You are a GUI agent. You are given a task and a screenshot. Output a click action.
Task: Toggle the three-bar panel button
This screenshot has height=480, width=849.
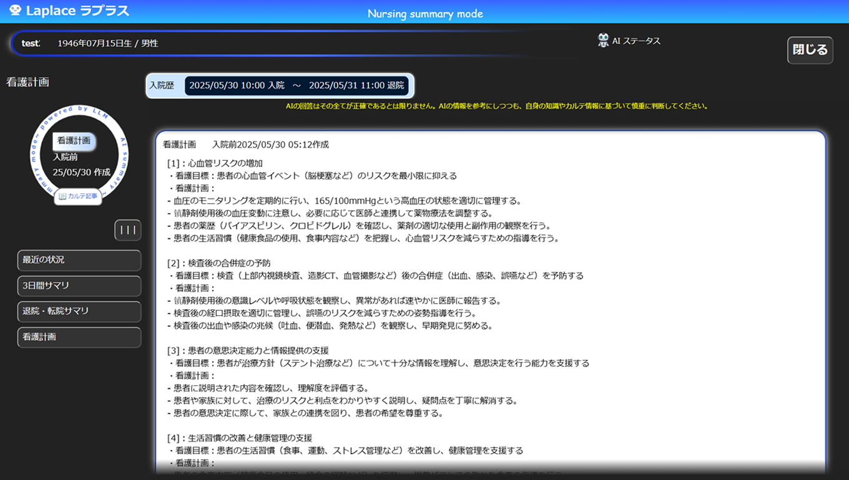click(127, 230)
